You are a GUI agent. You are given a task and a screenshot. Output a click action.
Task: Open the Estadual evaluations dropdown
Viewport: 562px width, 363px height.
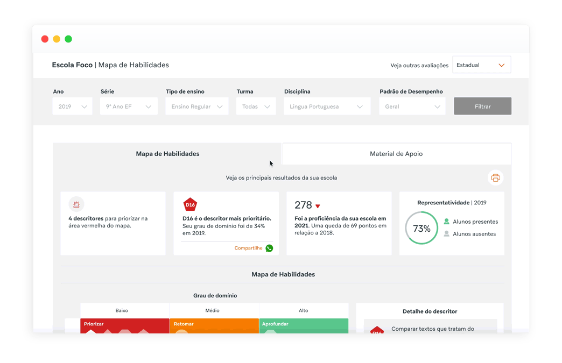(x=481, y=65)
